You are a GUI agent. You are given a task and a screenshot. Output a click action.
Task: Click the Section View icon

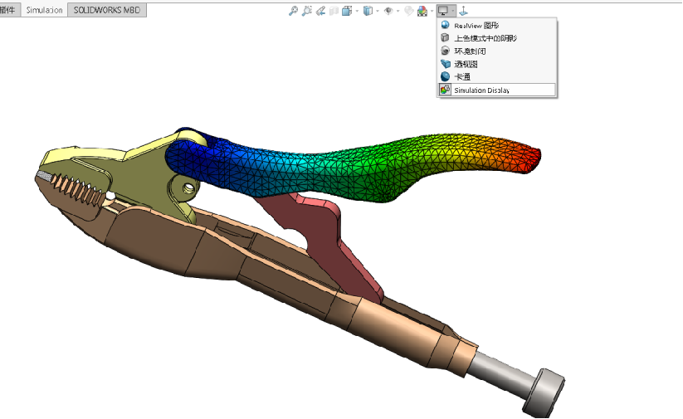334,11
